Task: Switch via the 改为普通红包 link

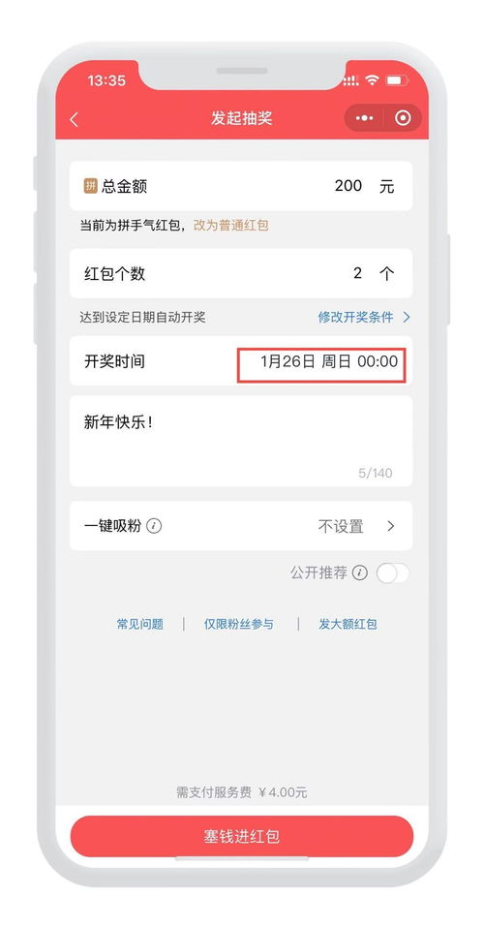Action: 230,226
